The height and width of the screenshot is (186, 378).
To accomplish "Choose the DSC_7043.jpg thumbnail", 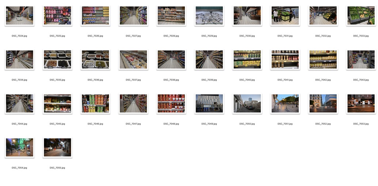I will 361,59.
